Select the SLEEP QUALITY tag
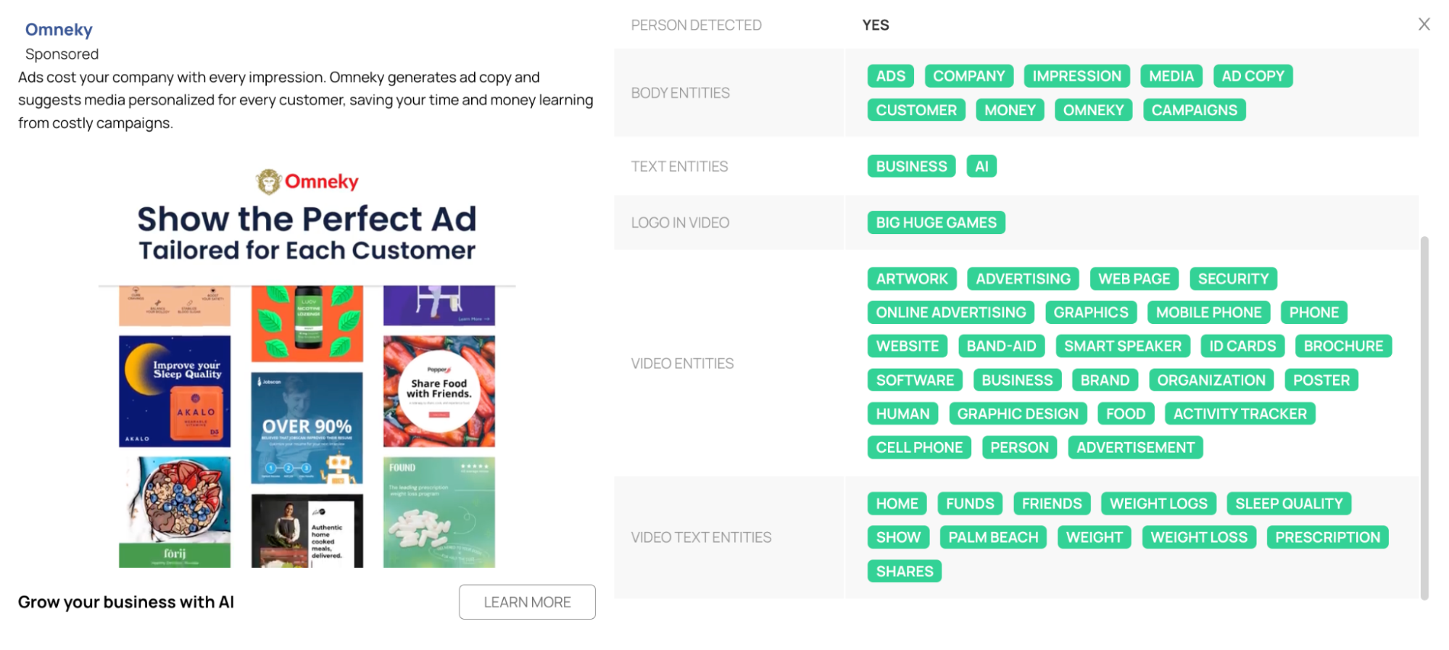Viewport: 1449px width, 650px height. click(x=1289, y=504)
